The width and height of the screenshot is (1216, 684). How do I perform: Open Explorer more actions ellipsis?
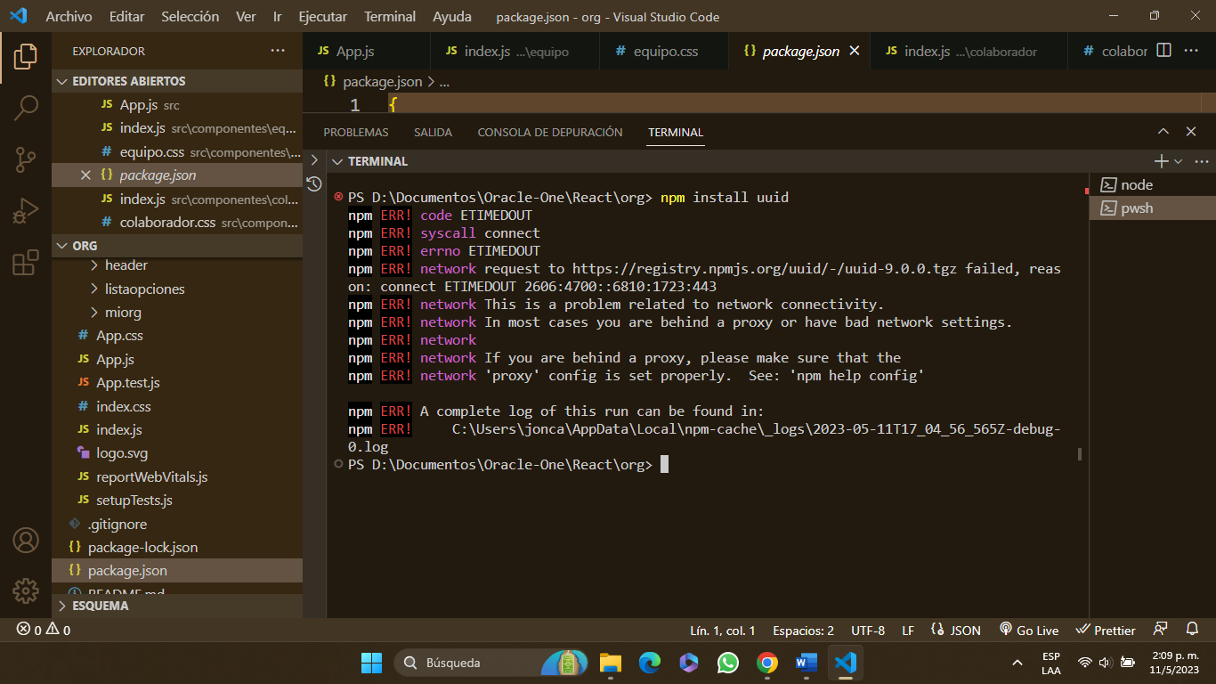[x=279, y=51]
